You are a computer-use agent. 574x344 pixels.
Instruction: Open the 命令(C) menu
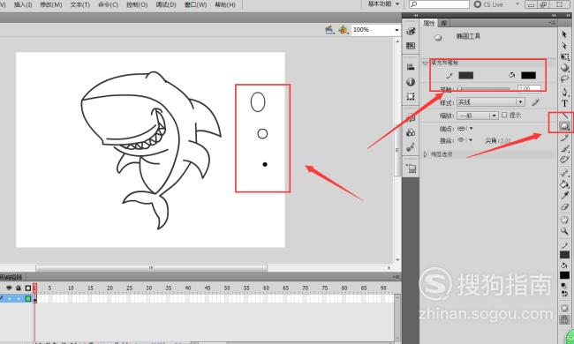tap(109, 4)
